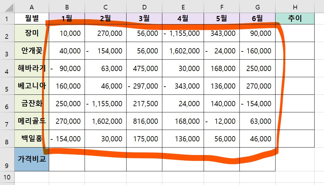324x185 pixels.
Task: Select column D header
Action: click(144, 7)
